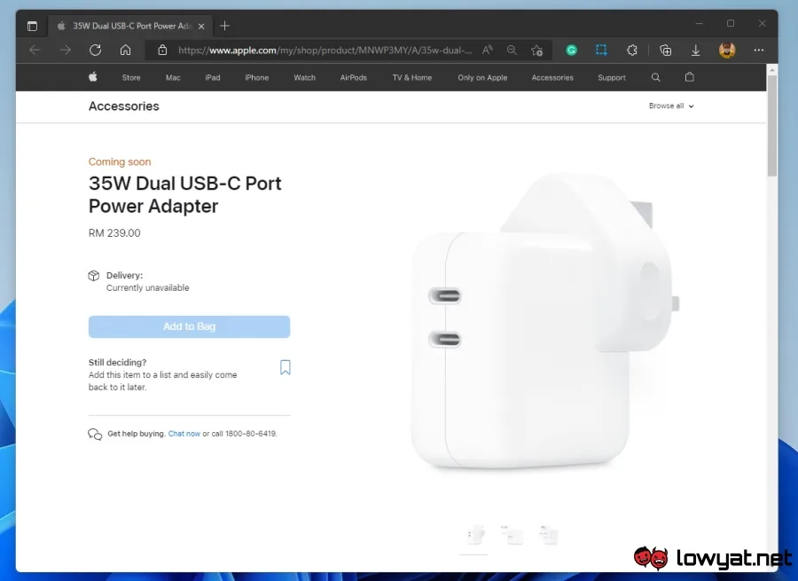Click the Accessories section heading

pos(123,106)
